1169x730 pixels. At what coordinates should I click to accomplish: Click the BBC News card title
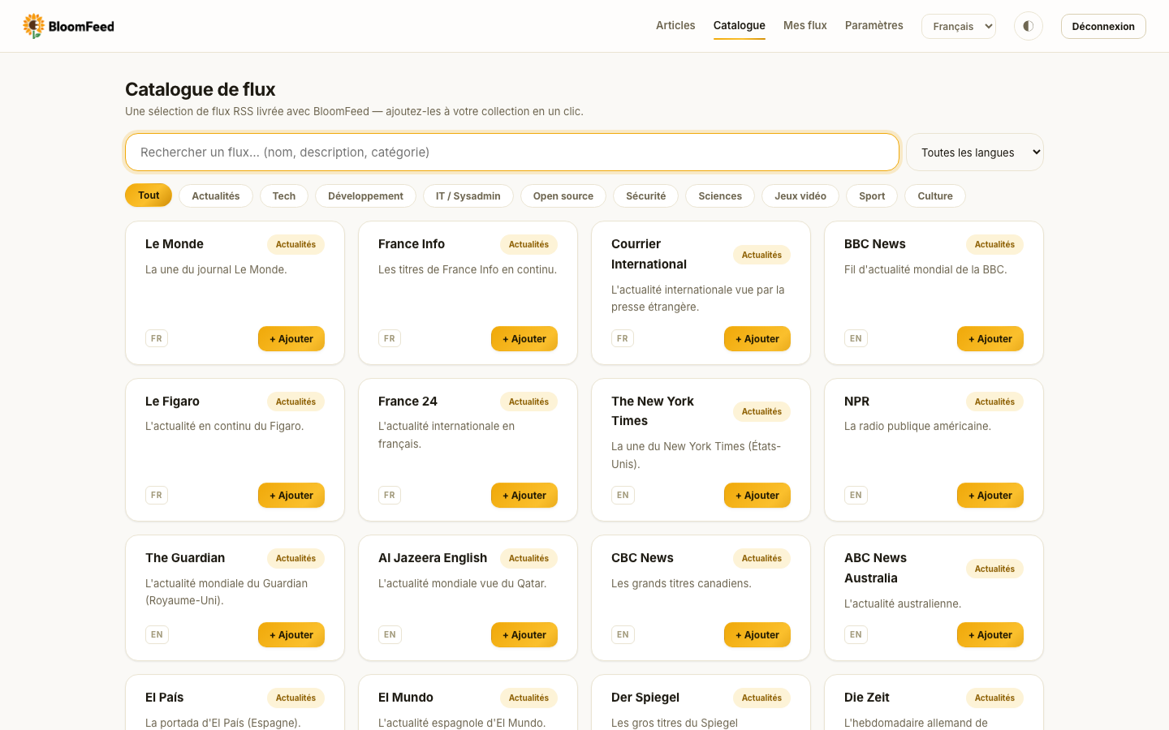[875, 244]
